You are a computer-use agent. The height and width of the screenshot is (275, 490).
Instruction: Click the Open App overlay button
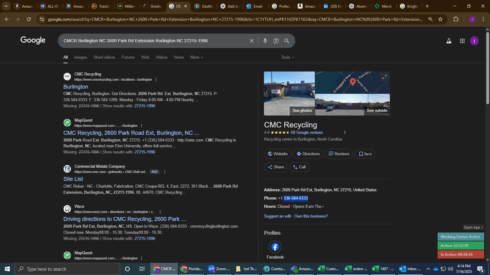(x=473, y=227)
